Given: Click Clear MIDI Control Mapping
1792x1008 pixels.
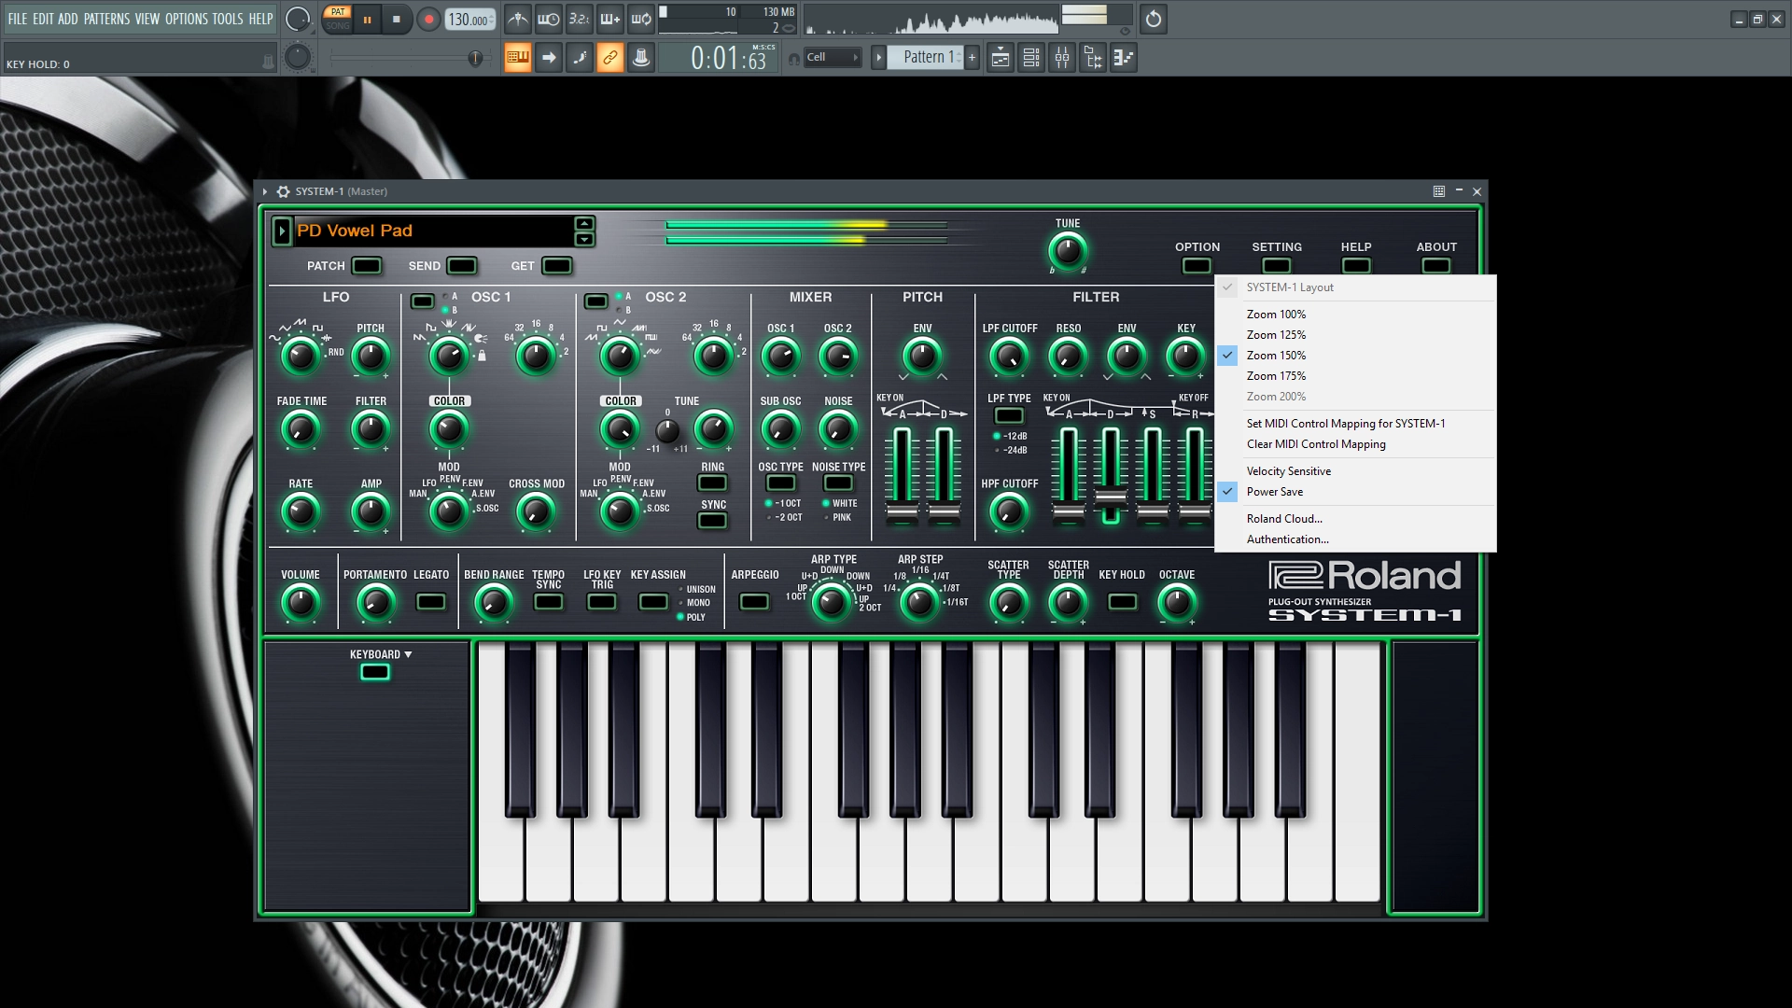Looking at the screenshot, I should point(1355,444).
